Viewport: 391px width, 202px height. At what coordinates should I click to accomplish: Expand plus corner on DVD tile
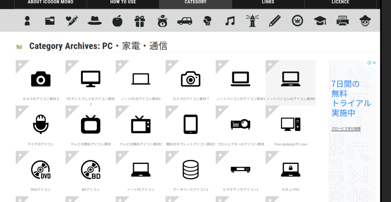(20, 155)
